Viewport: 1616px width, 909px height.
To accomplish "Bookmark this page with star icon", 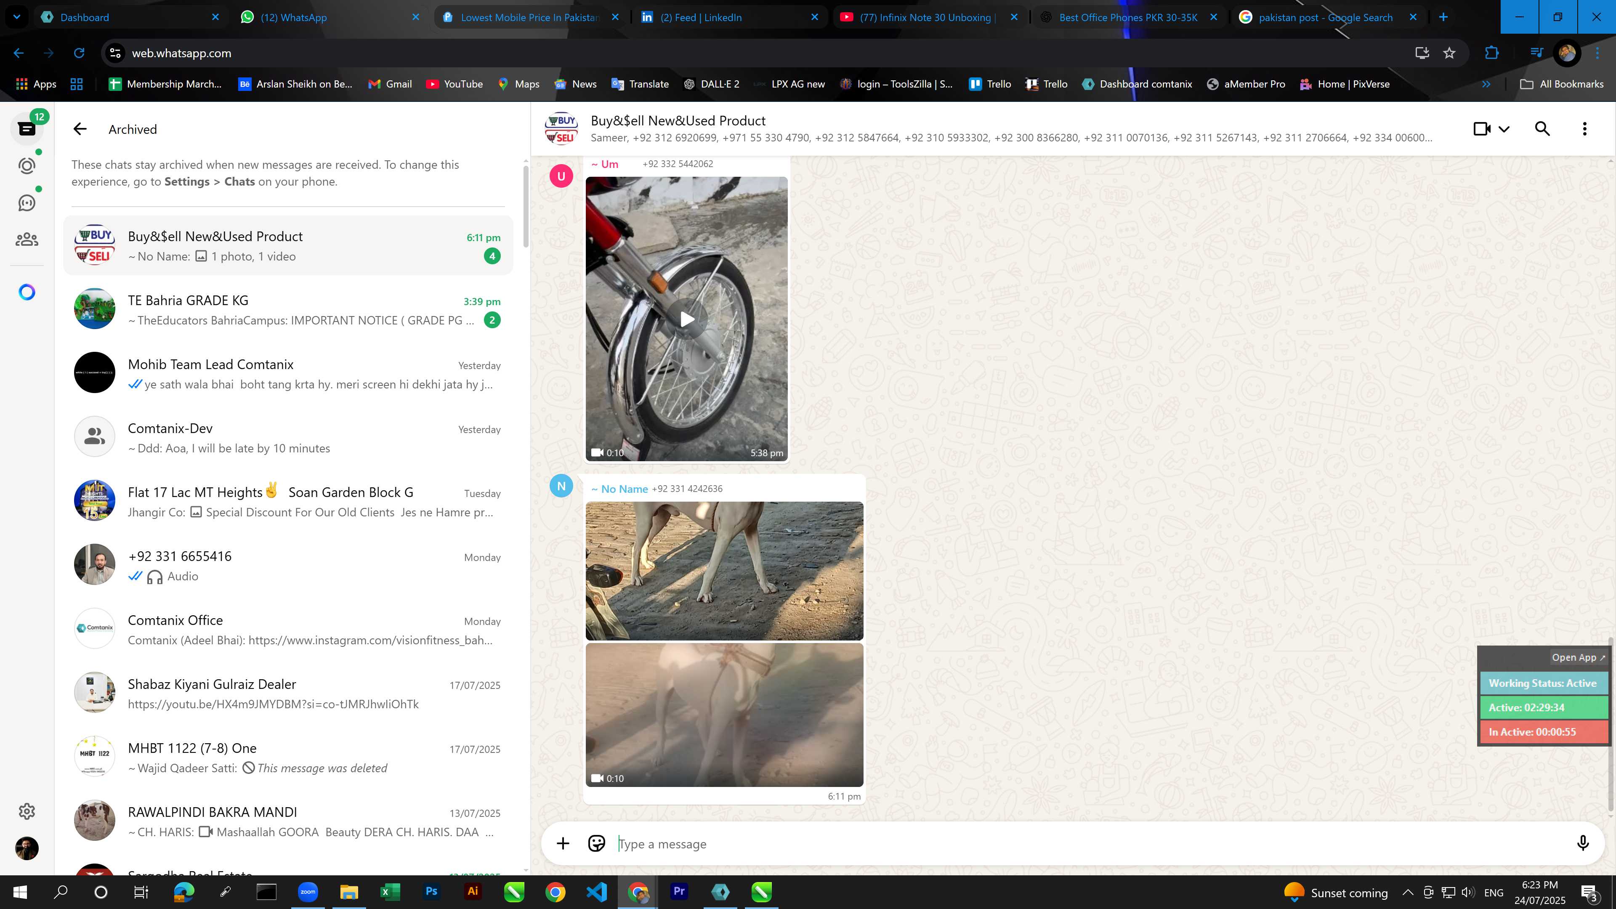I will [x=1449, y=53].
